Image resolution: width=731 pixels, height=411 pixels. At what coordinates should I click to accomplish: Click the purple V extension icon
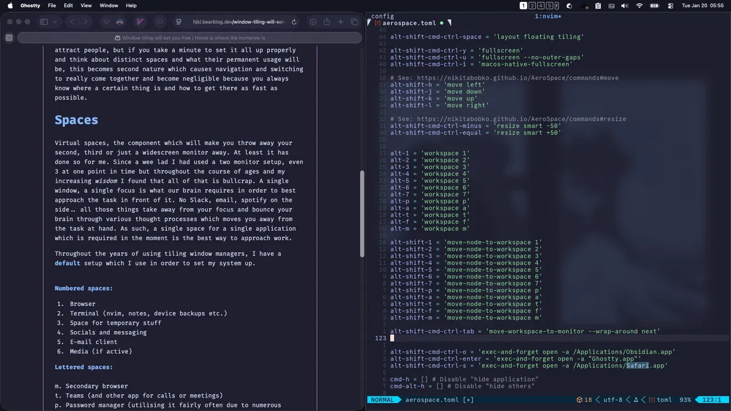click(139, 22)
